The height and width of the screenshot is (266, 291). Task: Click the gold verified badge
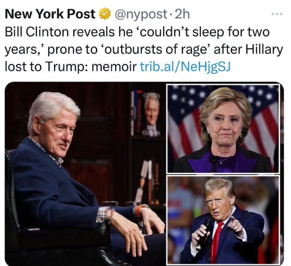(x=105, y=14)
